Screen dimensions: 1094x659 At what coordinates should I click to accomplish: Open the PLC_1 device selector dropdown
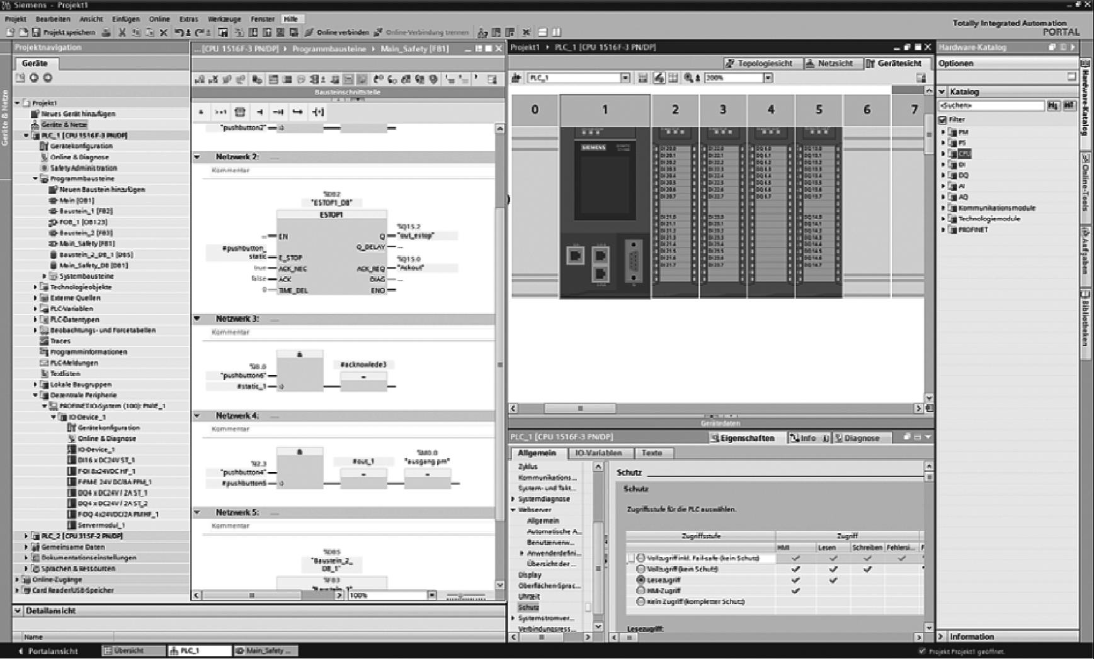tap(625, 78)
